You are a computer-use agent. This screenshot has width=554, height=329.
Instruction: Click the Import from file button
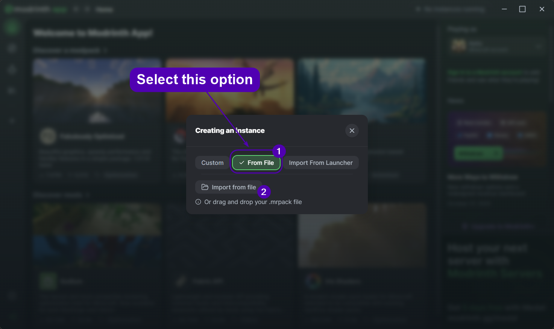[229, 187]
